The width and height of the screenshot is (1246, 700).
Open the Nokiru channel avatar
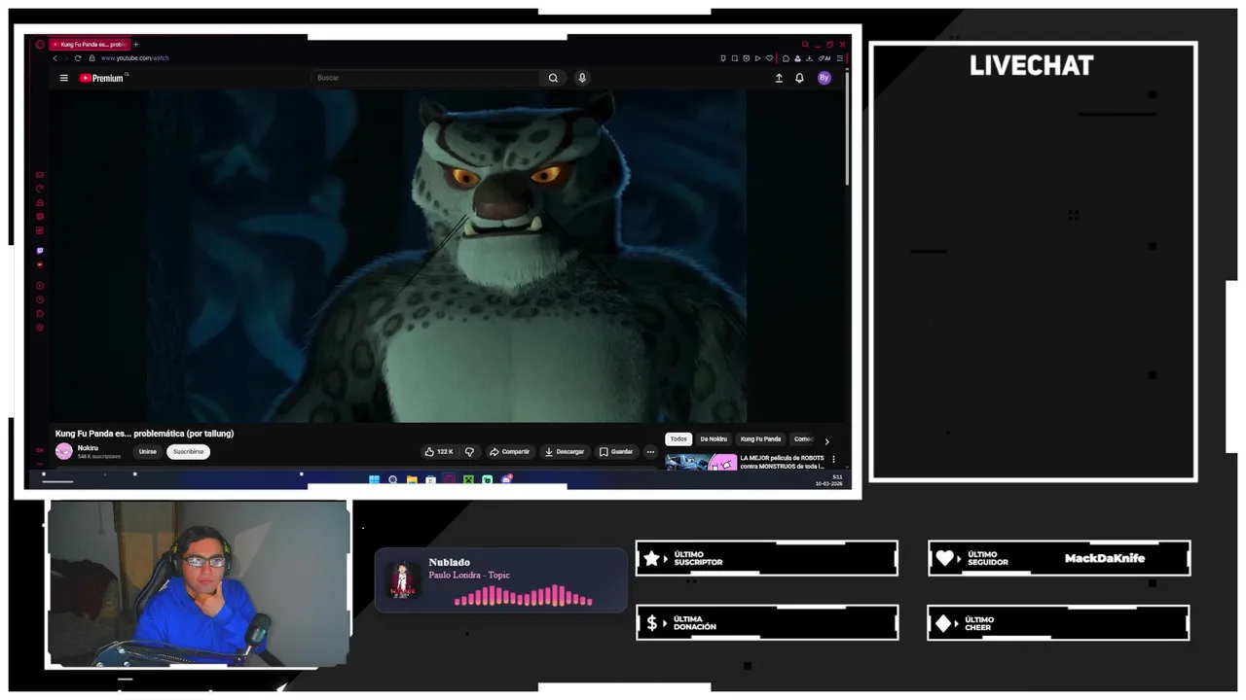(64, 451)
